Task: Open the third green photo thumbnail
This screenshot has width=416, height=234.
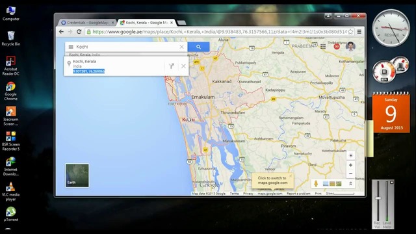Action: [x=339, y=183]
